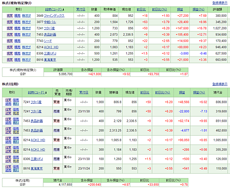Image resolution: width=230 pixels, height=189 pixels.
Task: Click 現売 in the 8306 三菱UFJ 現物 row
Action: [x=17, y=53]
